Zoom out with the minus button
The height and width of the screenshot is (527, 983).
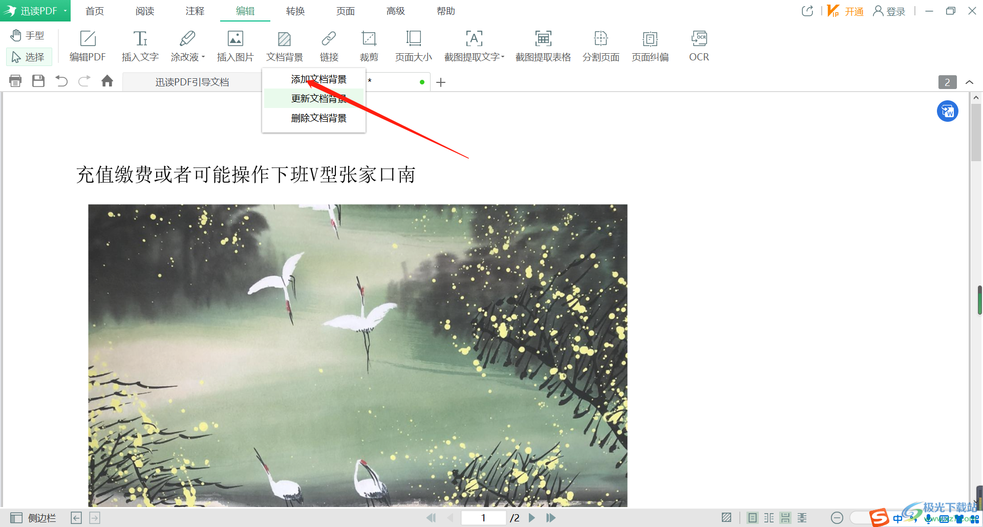pos(837,518)
